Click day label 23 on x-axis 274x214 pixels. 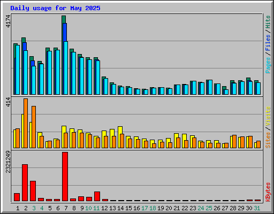click(193, 208)
